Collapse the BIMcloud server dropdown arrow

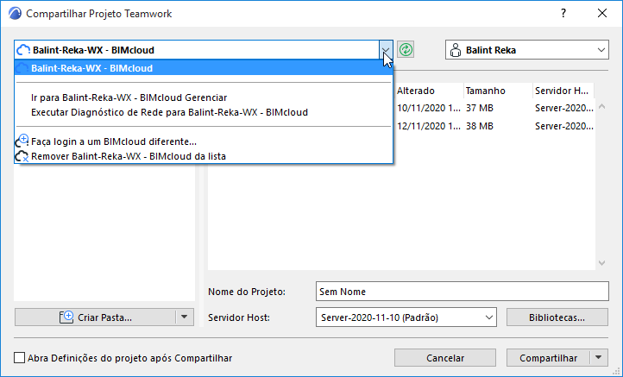[x=386, y=50]
